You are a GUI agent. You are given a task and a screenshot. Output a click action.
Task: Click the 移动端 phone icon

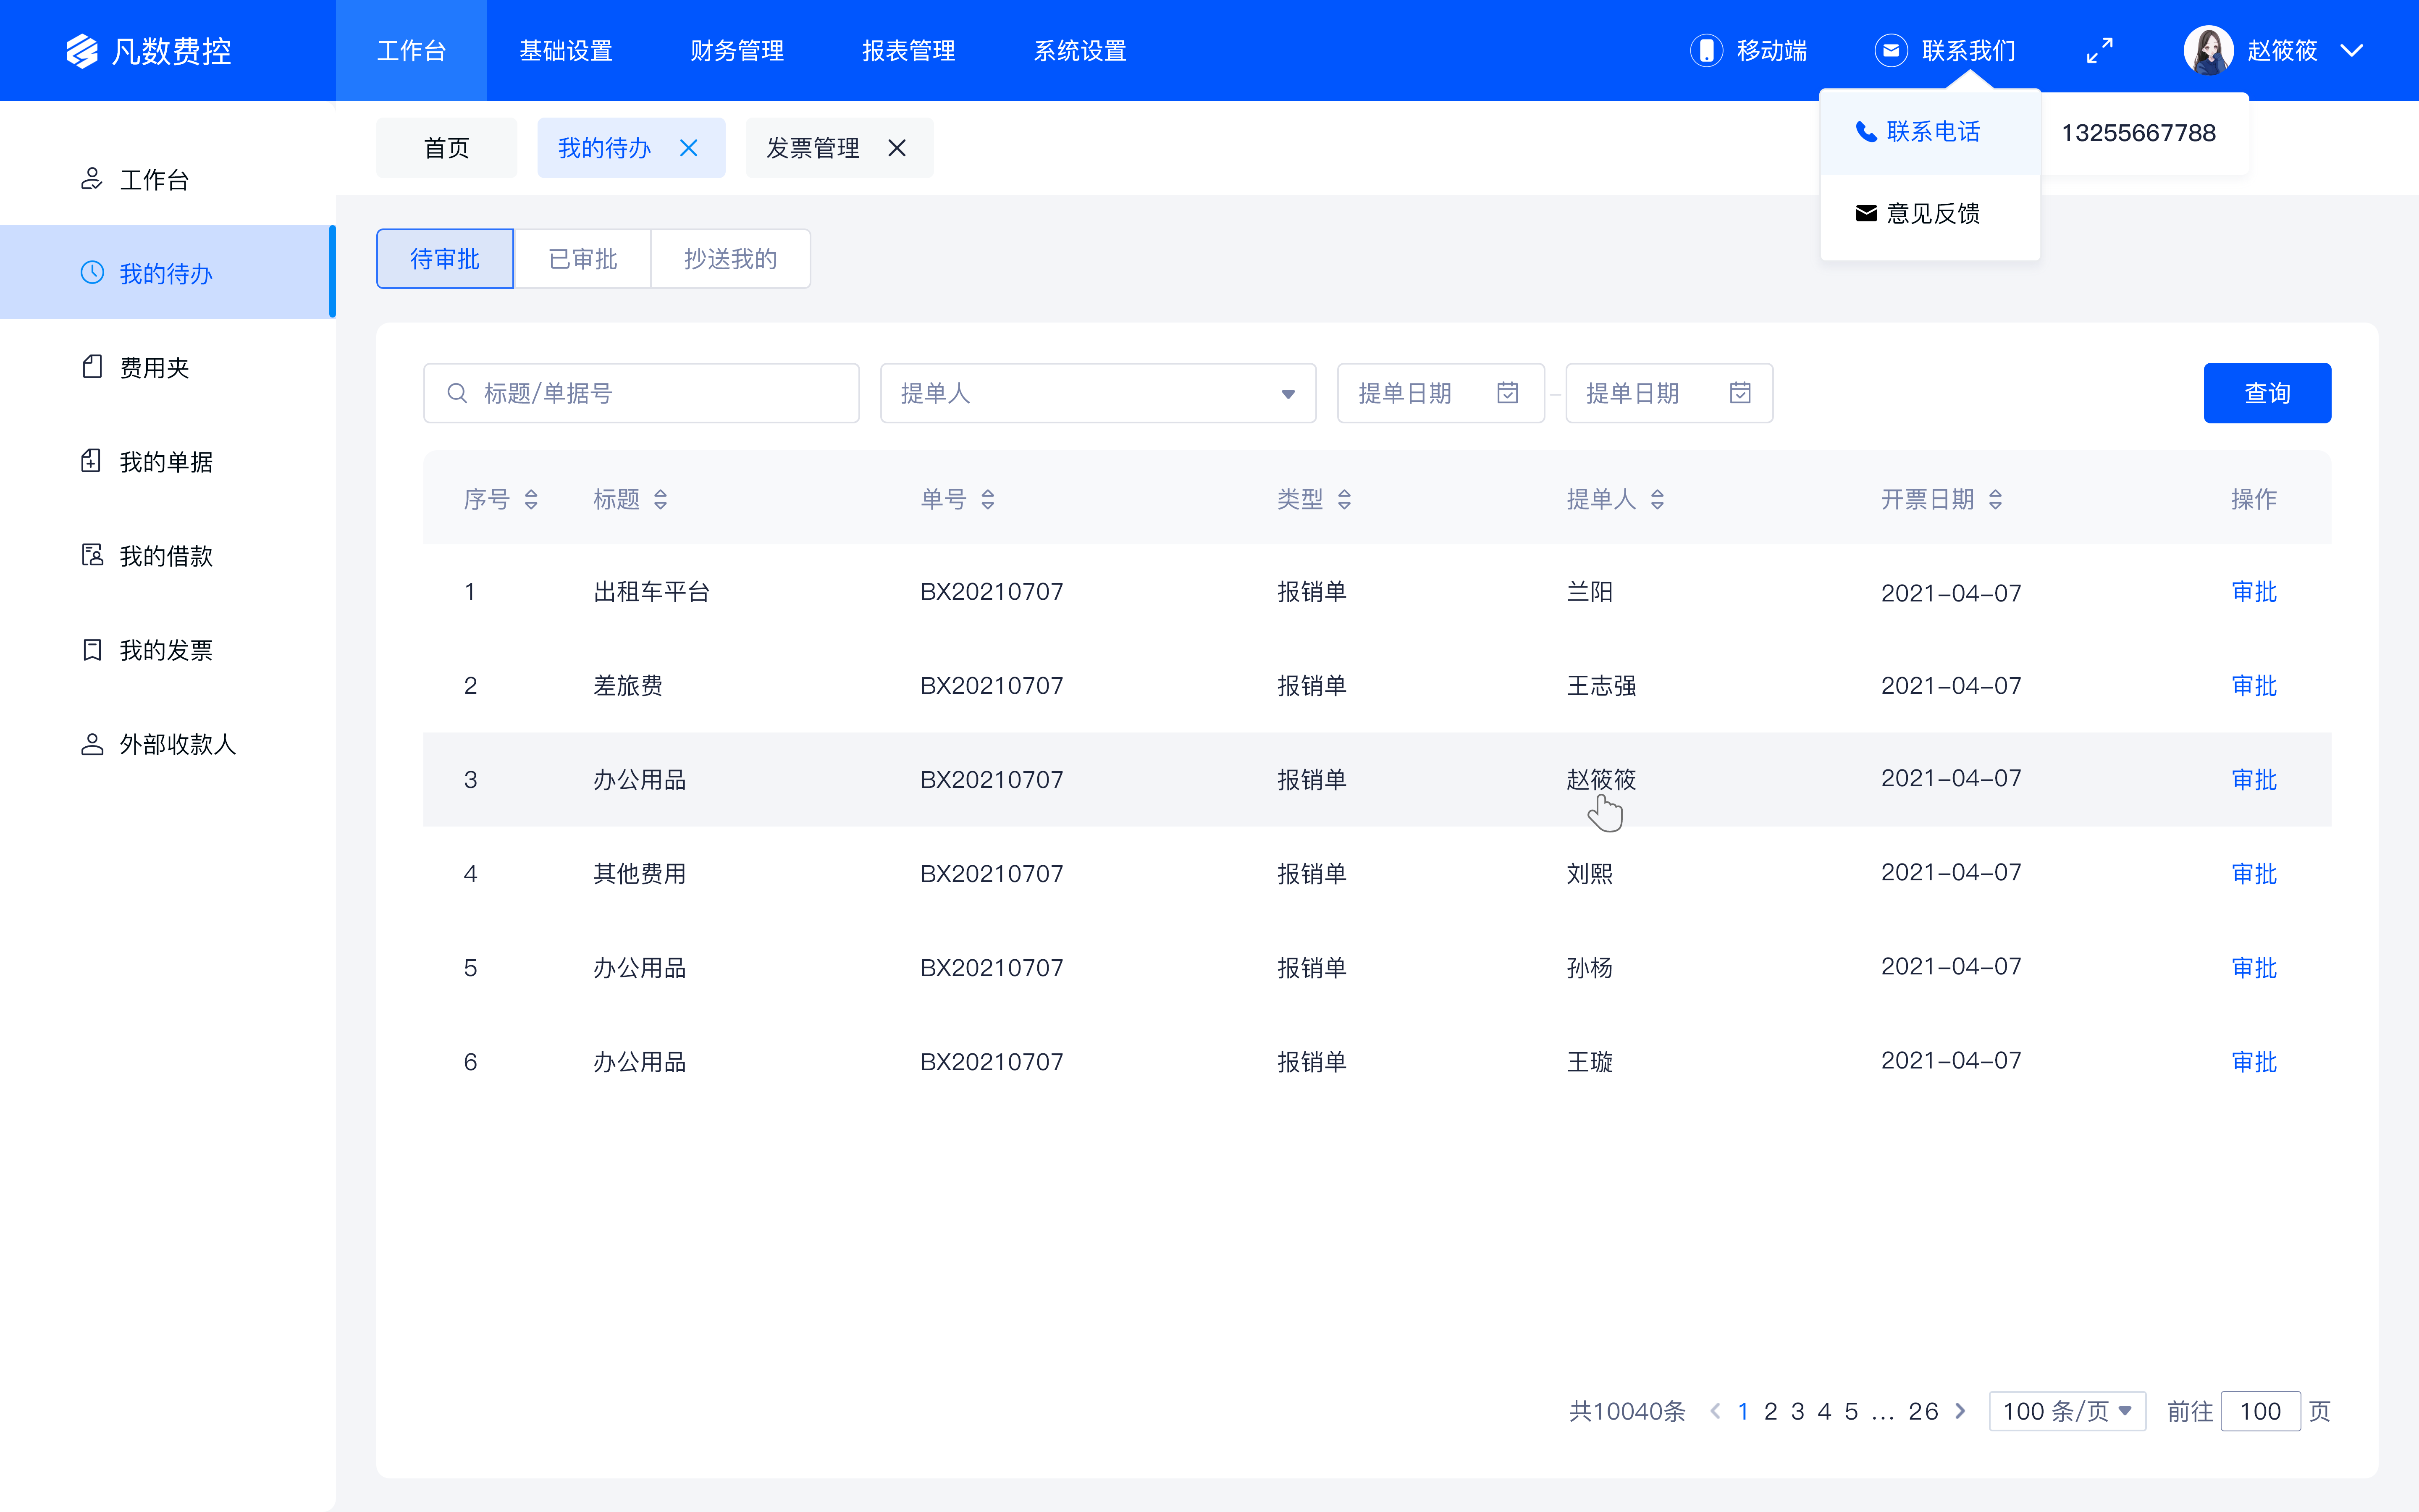click(1705, 51)
